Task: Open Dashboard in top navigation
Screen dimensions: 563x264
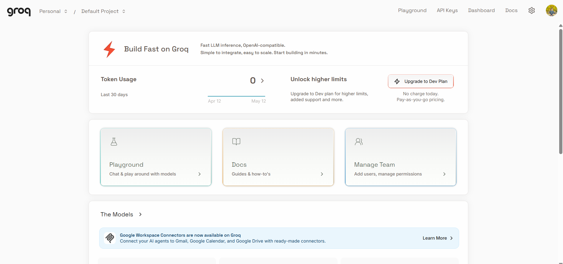Action: click(x=481, y=11)
